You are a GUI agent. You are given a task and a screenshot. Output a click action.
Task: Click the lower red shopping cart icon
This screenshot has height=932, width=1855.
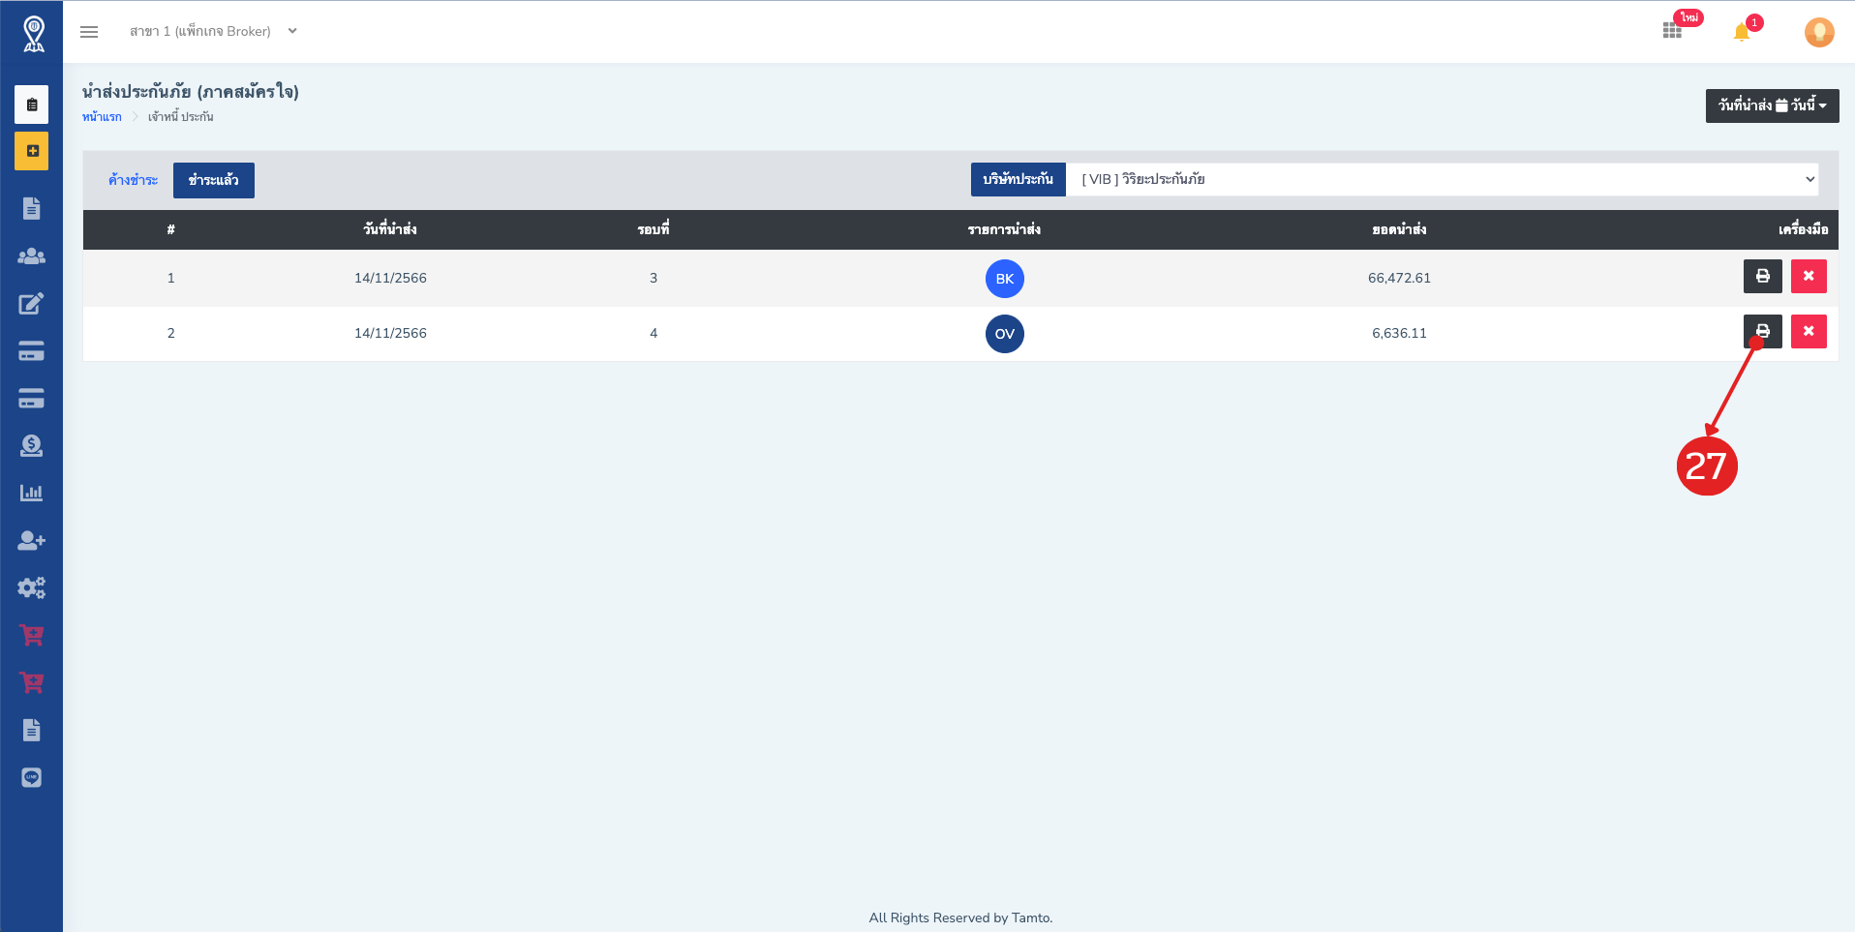(32, 683)
